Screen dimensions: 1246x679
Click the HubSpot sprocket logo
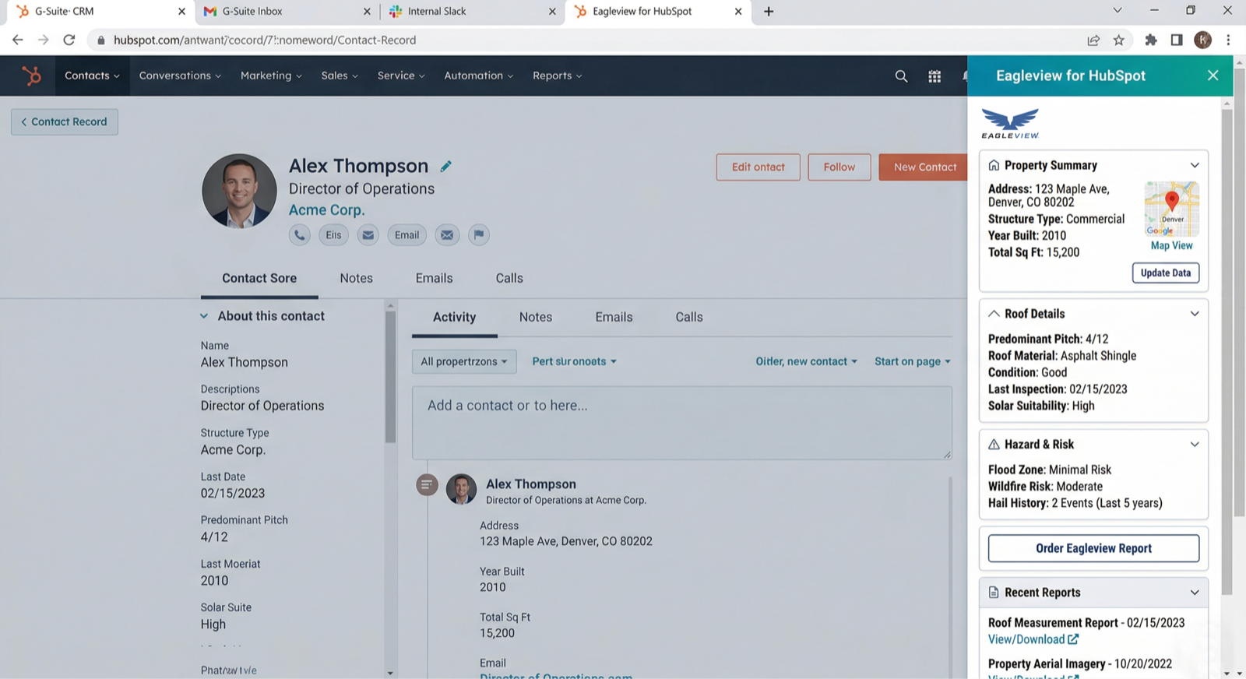pos(32,76)
